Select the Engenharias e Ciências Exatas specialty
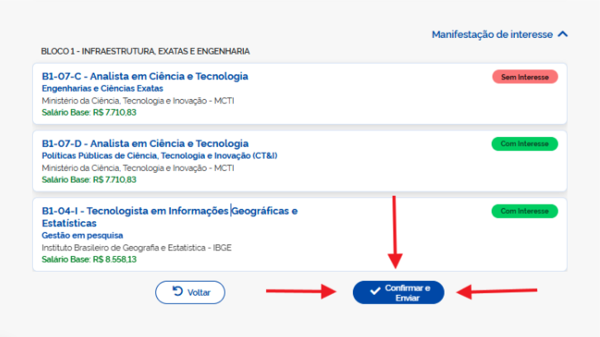 (x=102, y=88)
